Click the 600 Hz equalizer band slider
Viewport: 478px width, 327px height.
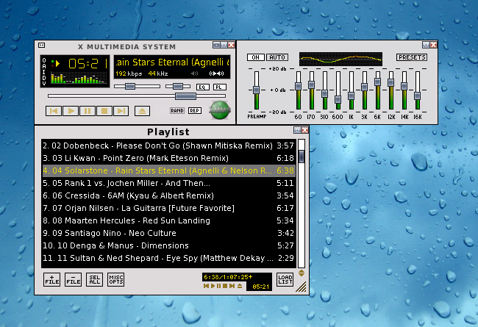(x=338, y=90)
